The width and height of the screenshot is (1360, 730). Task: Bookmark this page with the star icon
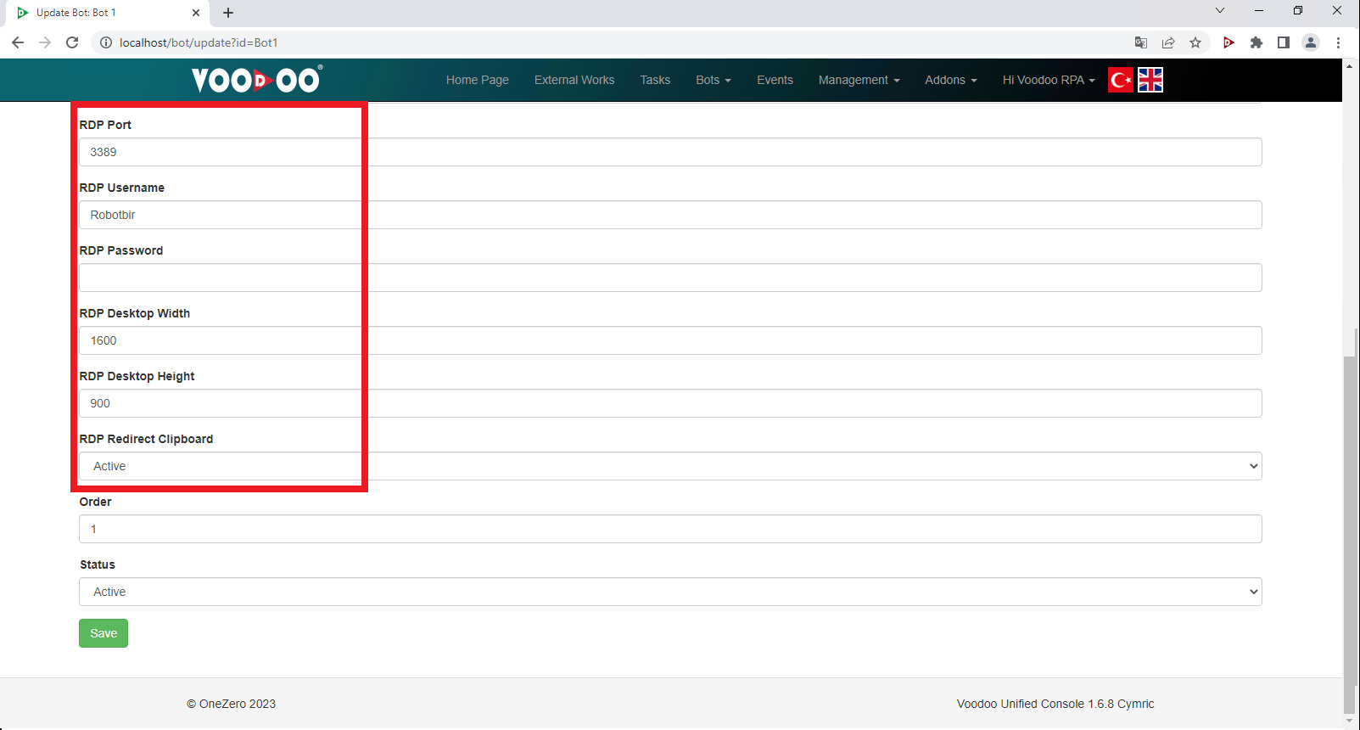click(1195, 42)
